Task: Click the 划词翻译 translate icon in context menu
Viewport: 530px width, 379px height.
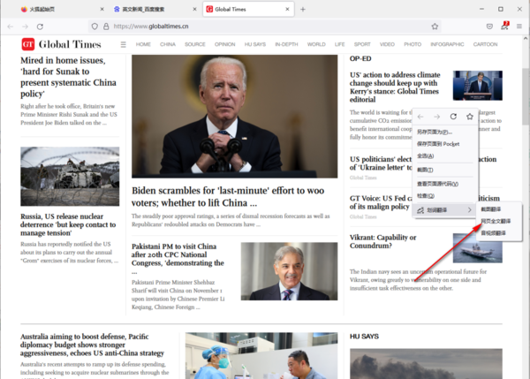Action: [x=420, y=210]
